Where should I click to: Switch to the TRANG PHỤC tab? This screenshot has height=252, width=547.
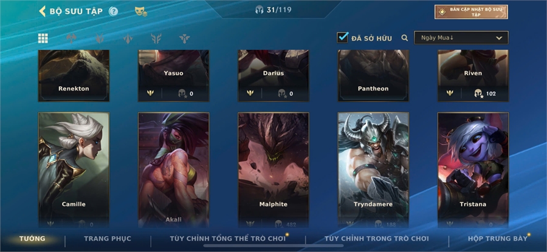click(x=108, y=239)
